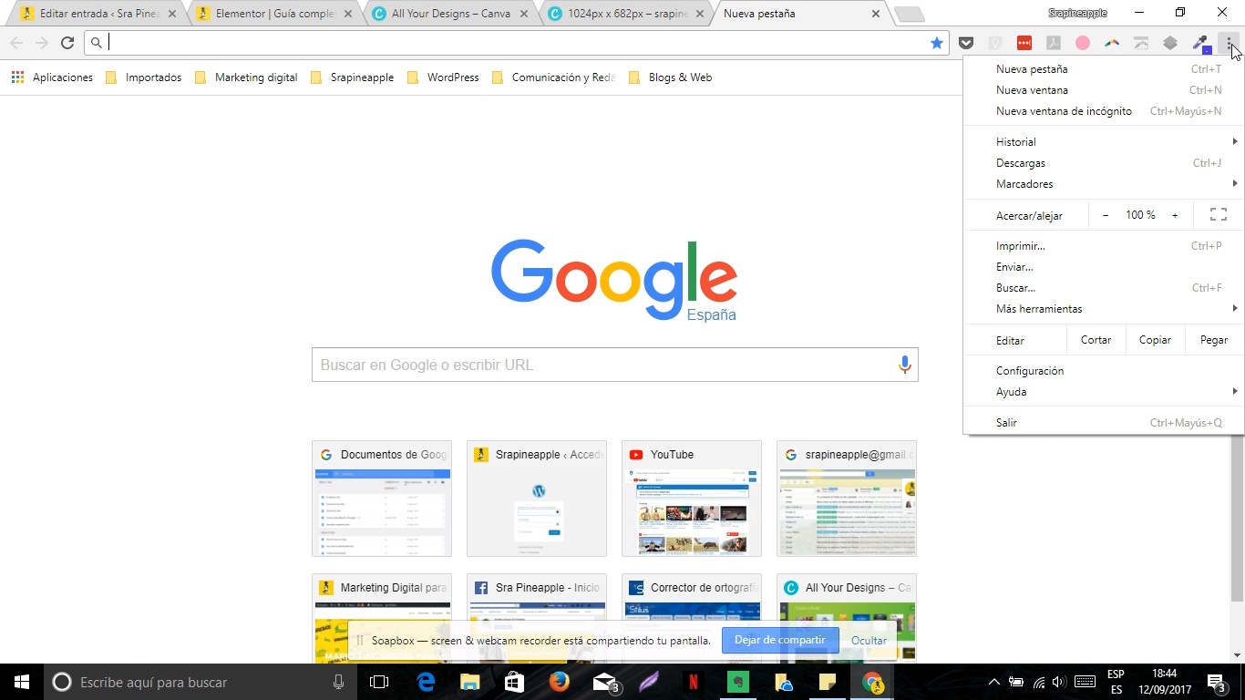This screenshot has width=1245, height=700.
Task: Click Pegar in the Editar row
Action: pos(1214,340)
